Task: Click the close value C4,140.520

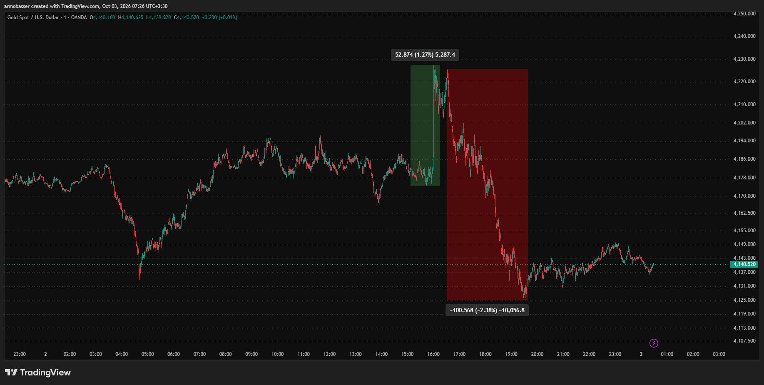Action: click(x=187, y=17)
